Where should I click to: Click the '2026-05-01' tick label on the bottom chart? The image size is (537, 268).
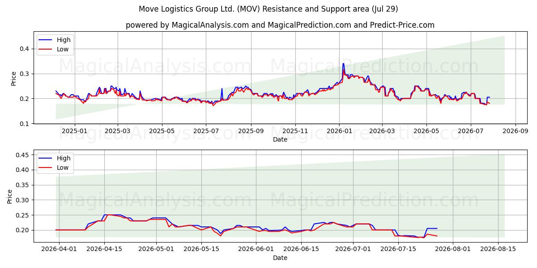click(x=157, y=249)
